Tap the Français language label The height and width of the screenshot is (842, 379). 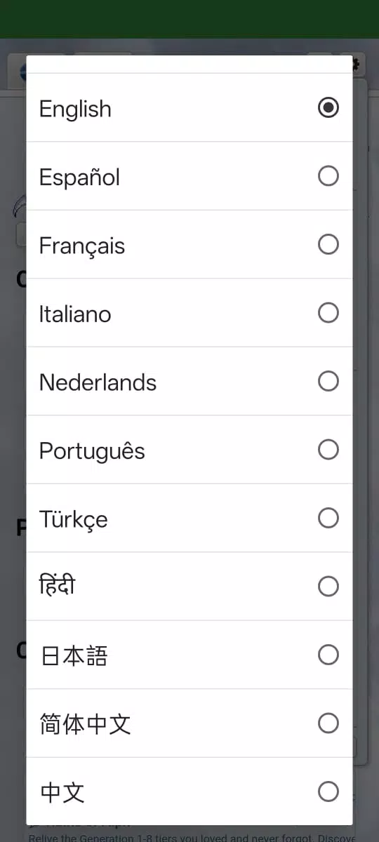coord(82,246)
